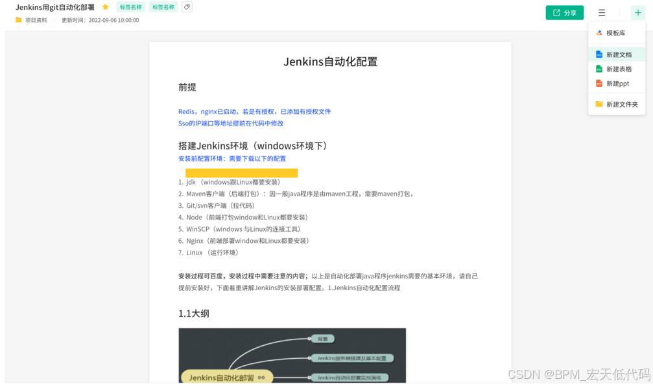Click list item 4 Node line
Screen dimensions: 653x386
[244, 217]
